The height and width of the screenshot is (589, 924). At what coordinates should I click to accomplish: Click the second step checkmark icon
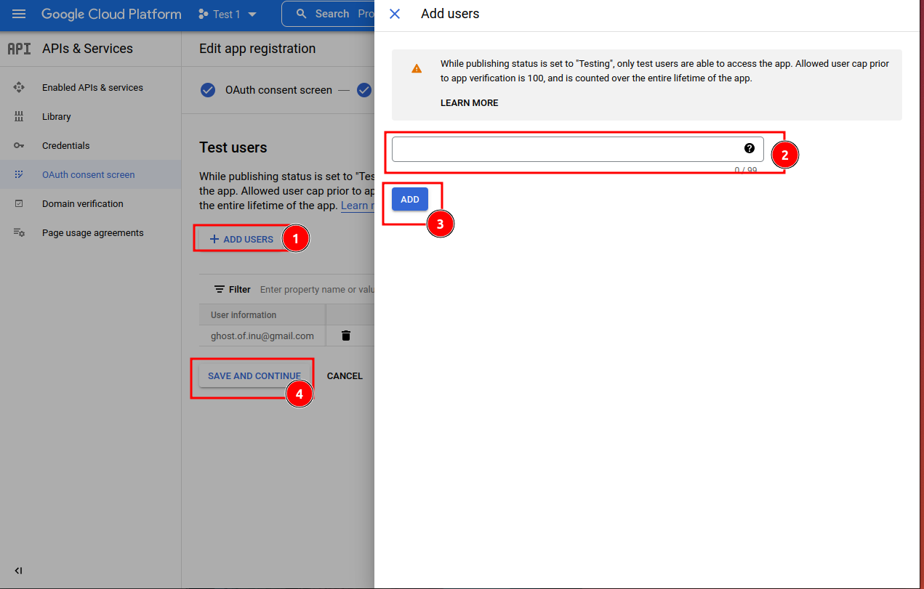pyautogui.click(x=364, y=90)
